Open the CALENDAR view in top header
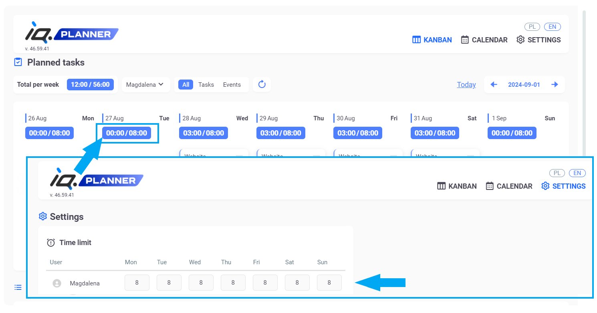Image resolution: width=597 pixels, height=313 pixels. pyautogui.click(x=484, y=40)
